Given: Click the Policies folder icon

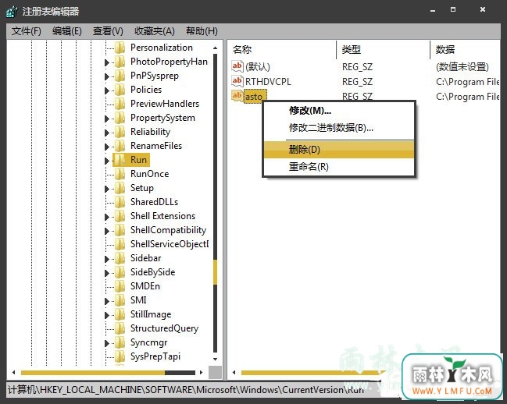Looking at the screenshot, I should [120, 90].
